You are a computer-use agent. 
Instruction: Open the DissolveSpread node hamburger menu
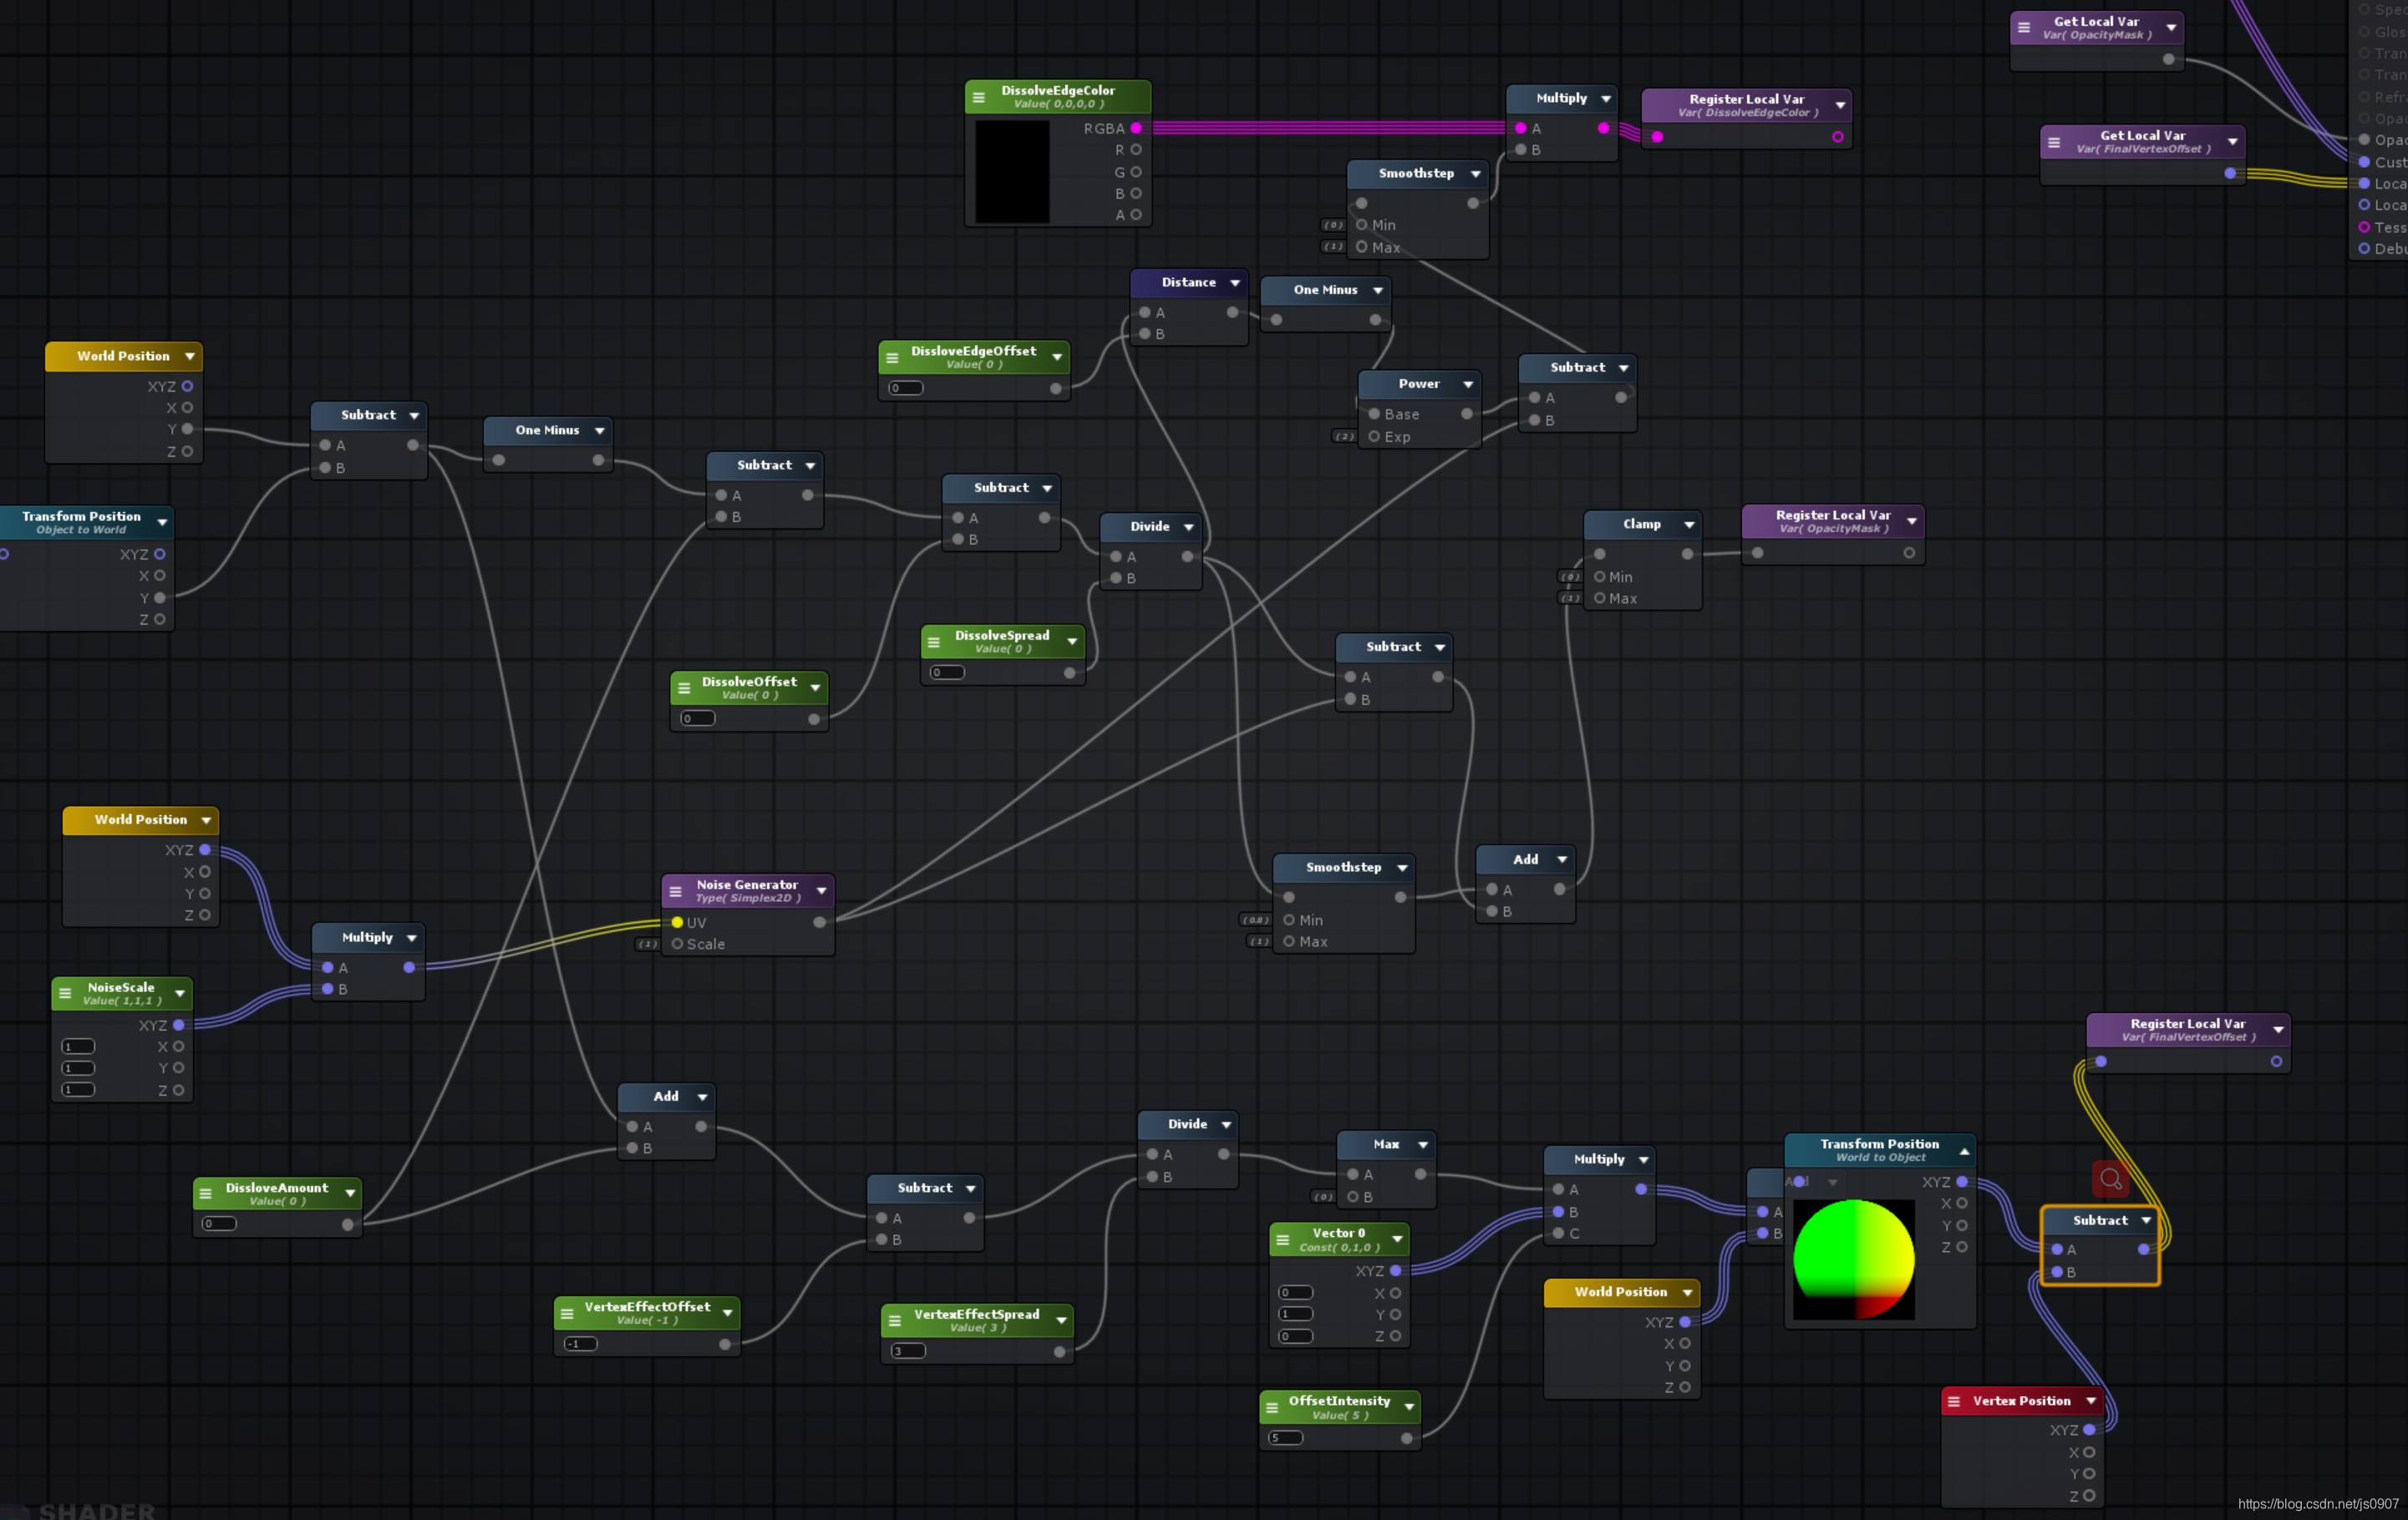(x=934, y=641)
